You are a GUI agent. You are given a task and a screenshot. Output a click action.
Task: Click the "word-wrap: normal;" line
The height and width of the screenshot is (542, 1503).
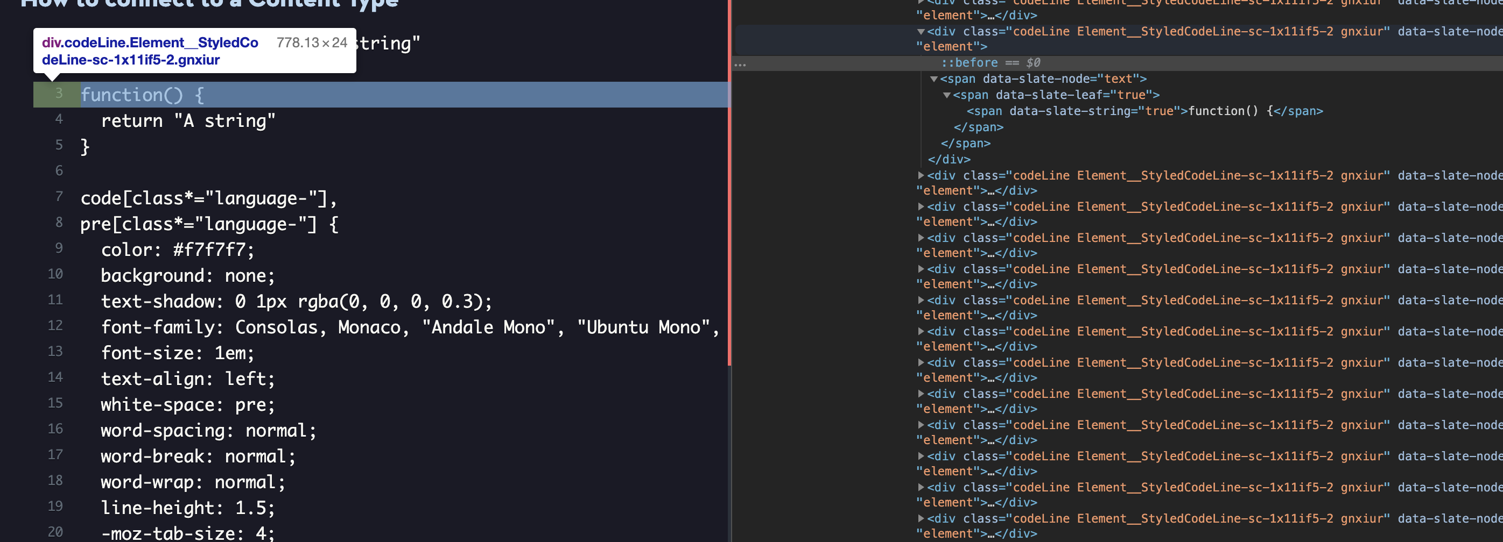tap(193, 482)
